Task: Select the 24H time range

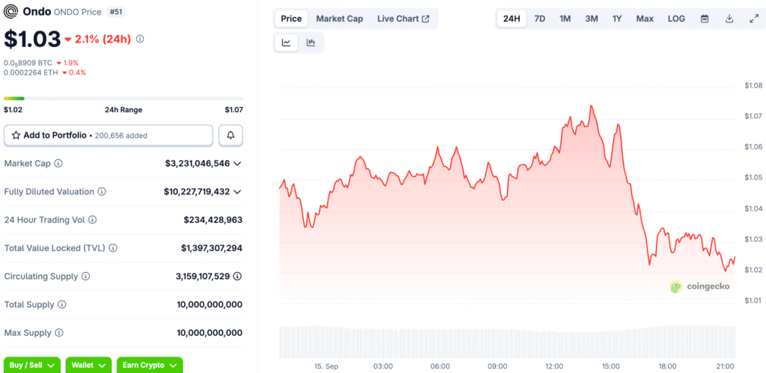Action: click(512, 19)
